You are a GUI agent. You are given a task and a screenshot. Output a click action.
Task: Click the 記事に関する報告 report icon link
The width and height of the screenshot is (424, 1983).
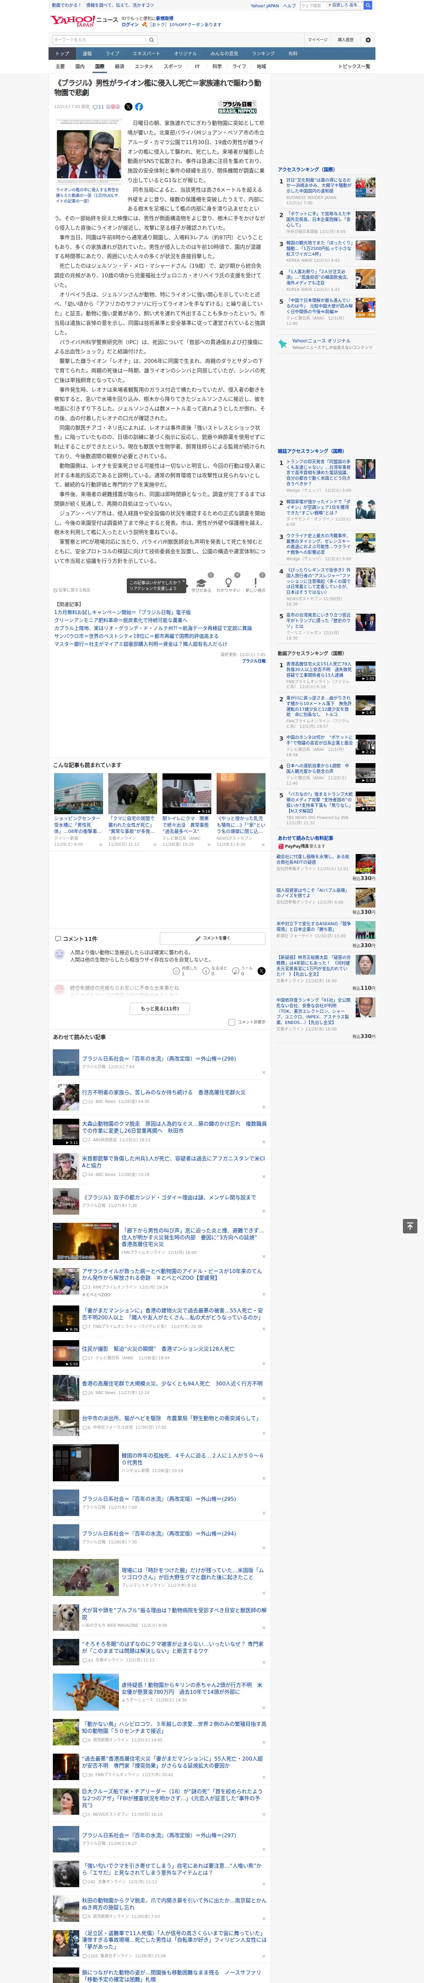point(72,590)
